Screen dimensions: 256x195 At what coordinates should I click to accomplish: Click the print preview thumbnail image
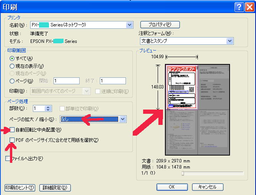tap(197, 110)
